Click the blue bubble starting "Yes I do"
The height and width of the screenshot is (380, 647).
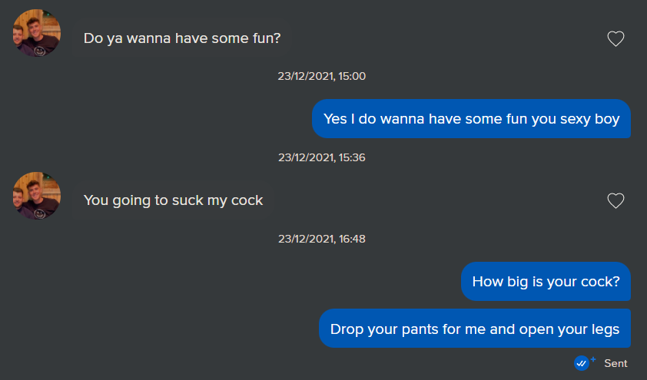coord(471,119)
